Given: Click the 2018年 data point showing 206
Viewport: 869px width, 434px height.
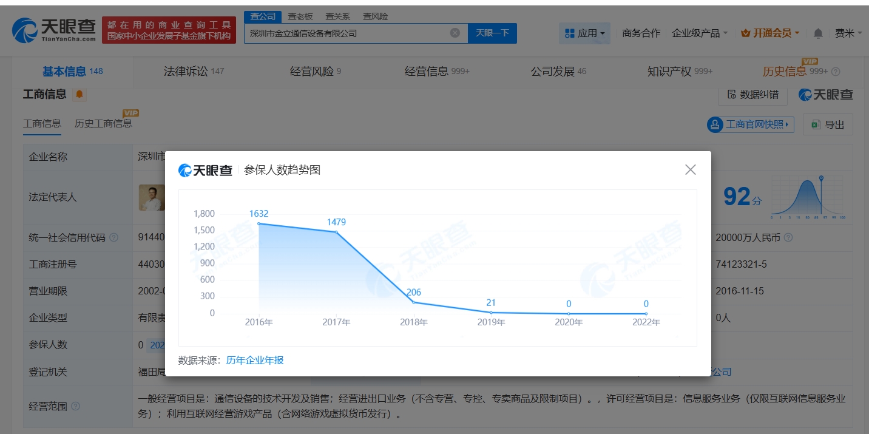Looking at the screenshot, I should 414,302.
